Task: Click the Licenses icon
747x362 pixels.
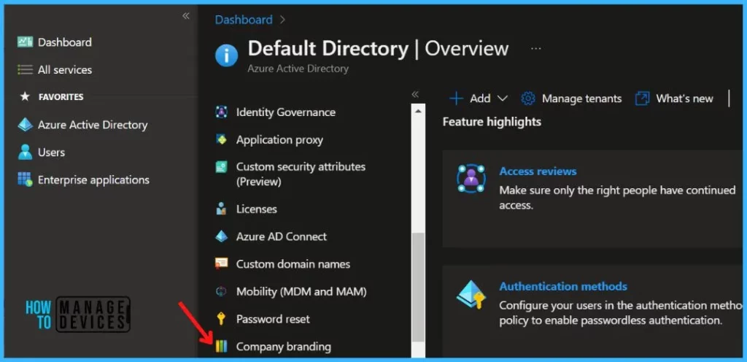Action: [221, 209]
